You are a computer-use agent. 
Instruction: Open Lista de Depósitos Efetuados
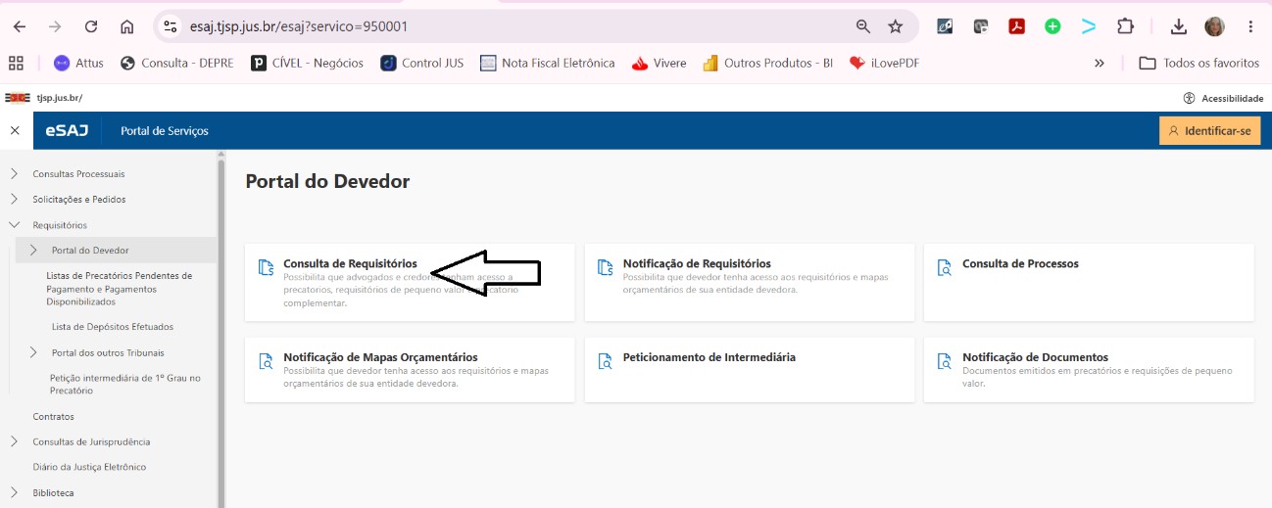(x=113, y=327)
